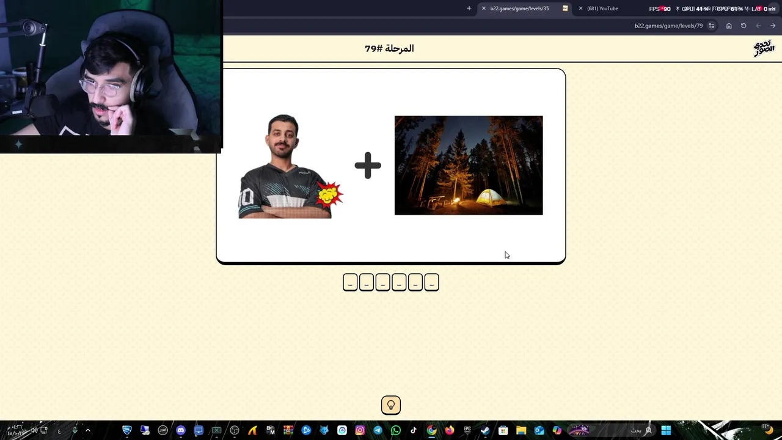782x440 pixels.
Task: Open the volume speaker icon in tray
Action: (34, 430)
